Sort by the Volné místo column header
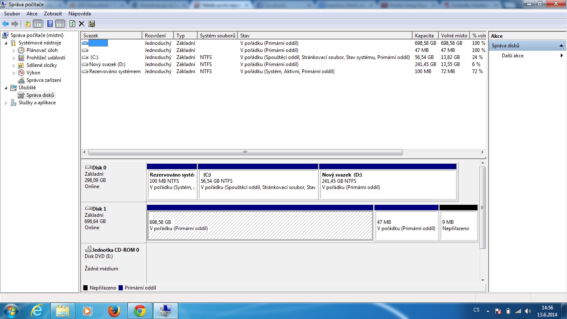 click(454, 36)
